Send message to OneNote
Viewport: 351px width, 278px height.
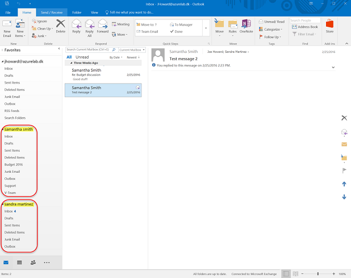(246, 26)
